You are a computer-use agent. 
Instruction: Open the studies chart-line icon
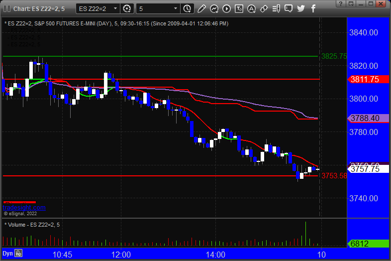(x=214, y=9)
